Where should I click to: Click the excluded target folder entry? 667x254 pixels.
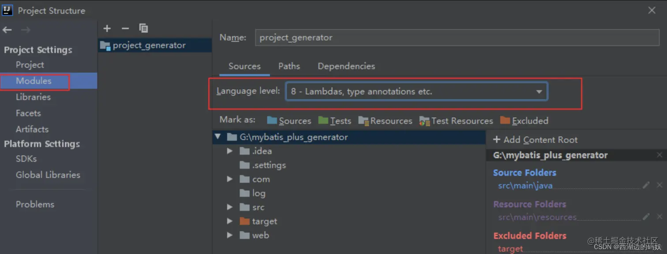click(x=510, y=249)
